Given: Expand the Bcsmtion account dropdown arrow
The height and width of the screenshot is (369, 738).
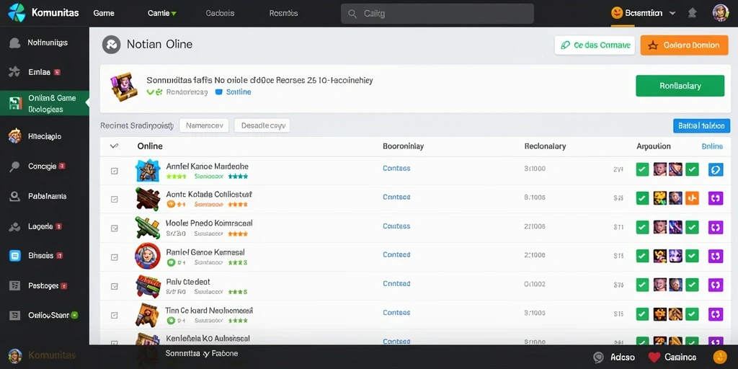Looking at the screenshot, I should [672, 13].
